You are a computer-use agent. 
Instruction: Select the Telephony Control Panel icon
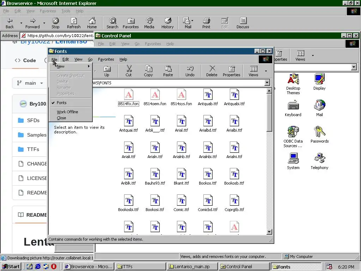coord(319,161)
